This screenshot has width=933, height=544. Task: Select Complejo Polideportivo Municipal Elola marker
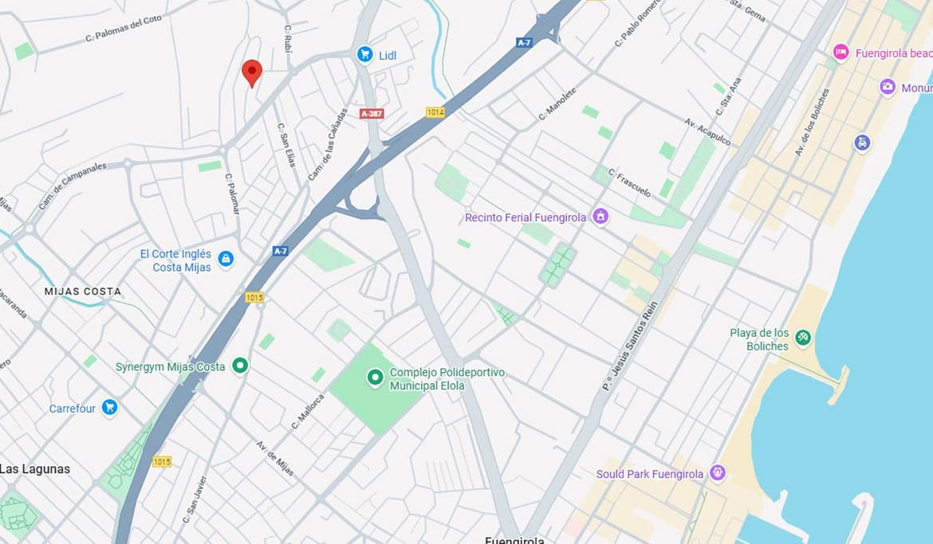(x=375, y=378)
